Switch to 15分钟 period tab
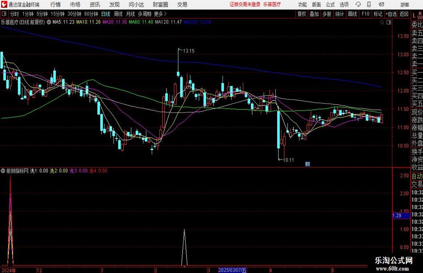Viewport: 423px width, 273px height. pos(58,14)
